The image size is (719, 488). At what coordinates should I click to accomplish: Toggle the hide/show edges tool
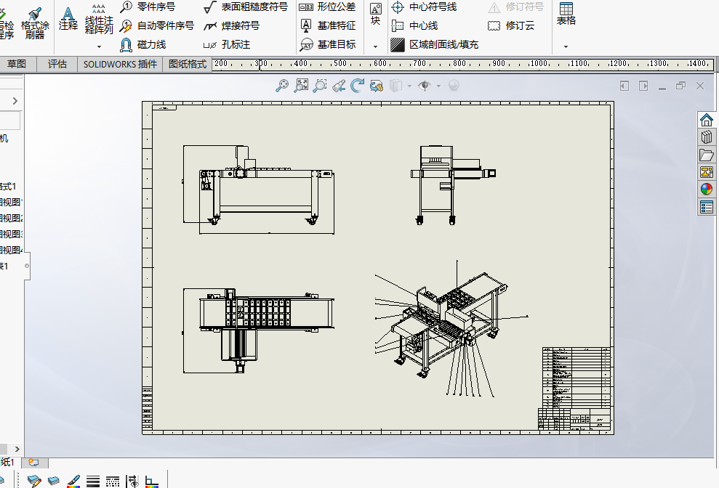pos(132,481)
